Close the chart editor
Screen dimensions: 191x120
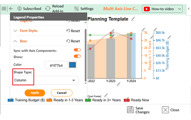tap(170, 110)
